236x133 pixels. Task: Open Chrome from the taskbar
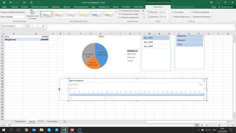point(26,130)
